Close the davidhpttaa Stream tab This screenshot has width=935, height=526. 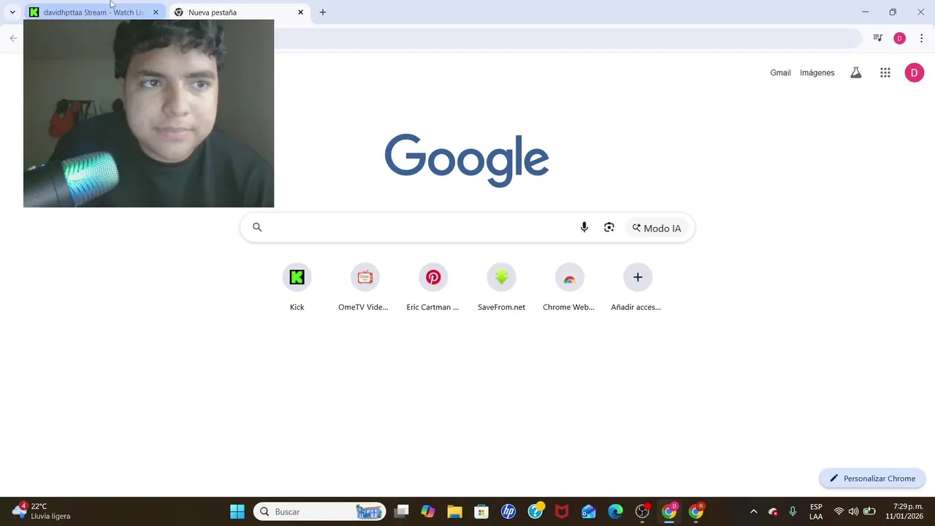156,12
